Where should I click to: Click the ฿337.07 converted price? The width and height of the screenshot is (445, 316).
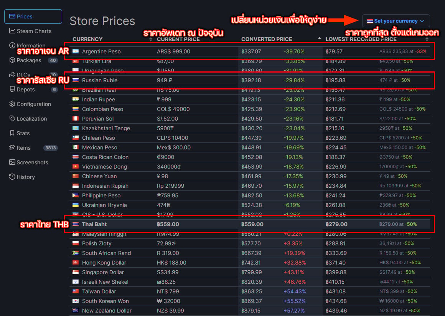(x=251, y=51)
